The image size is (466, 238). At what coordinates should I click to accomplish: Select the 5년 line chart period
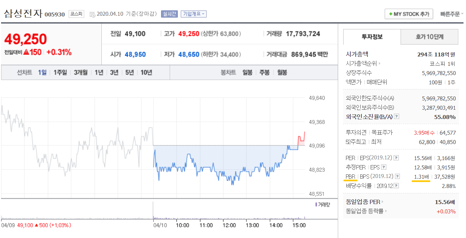tap(129, 73)
